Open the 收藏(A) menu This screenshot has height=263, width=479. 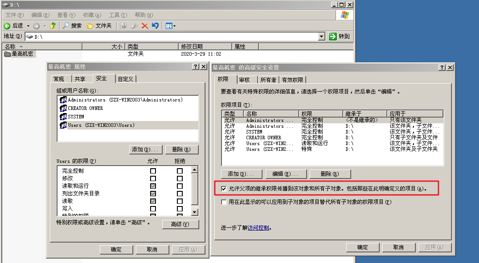point(92,15)
